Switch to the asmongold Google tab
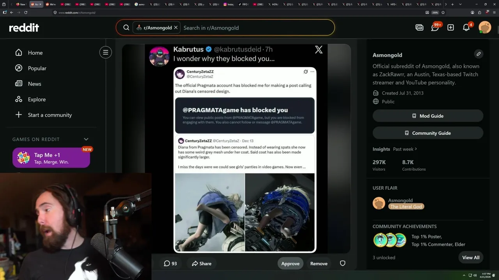 [x=140, y=4]
